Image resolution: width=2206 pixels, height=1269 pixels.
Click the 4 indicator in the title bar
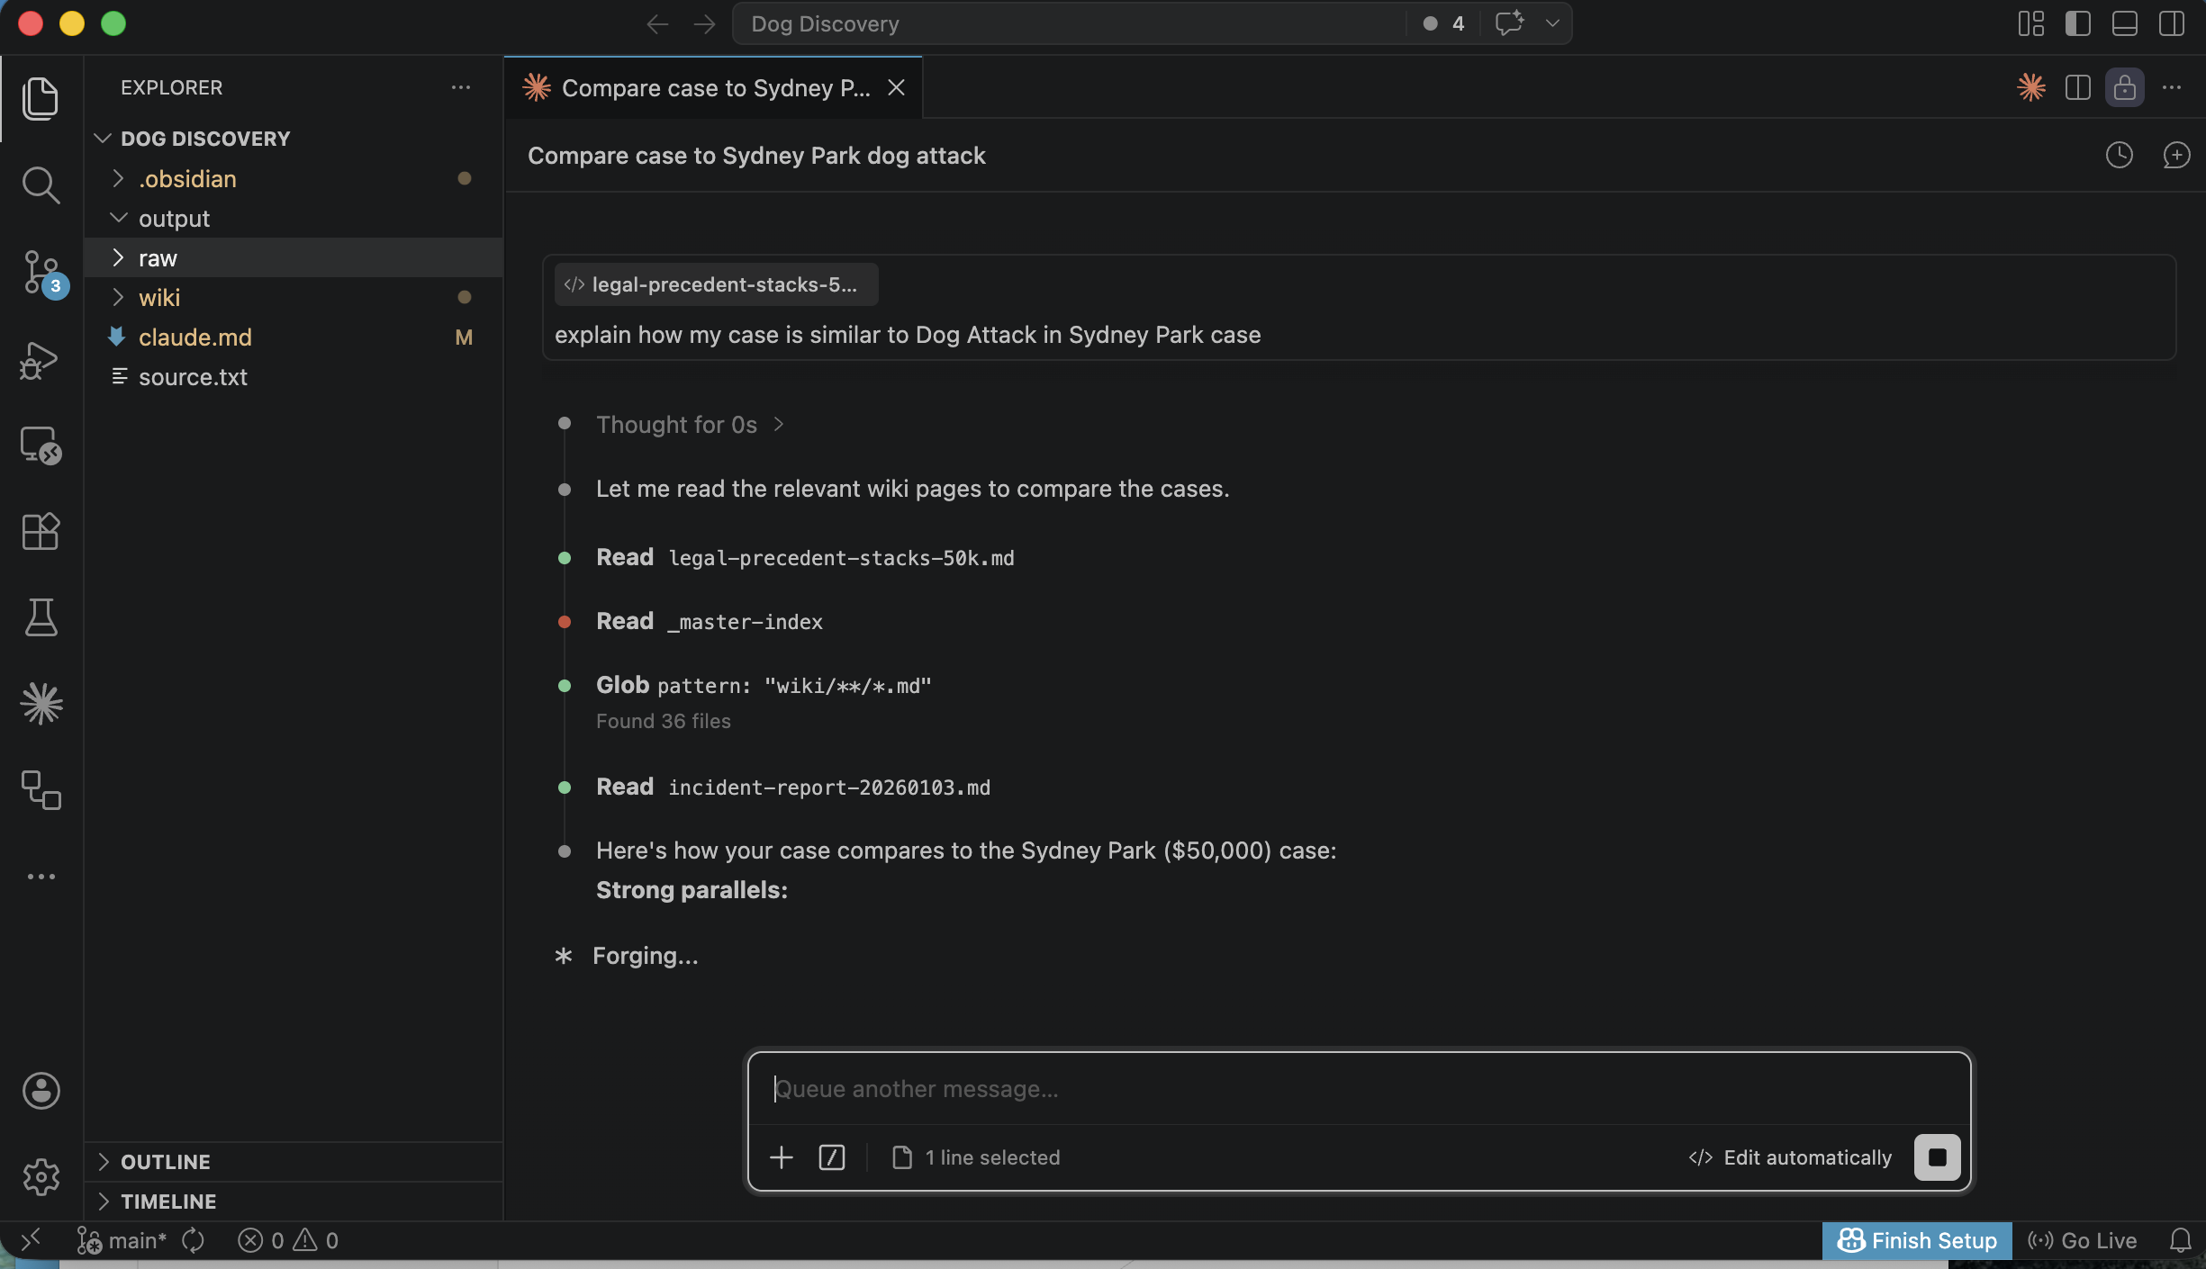(x=1443, y=23)
